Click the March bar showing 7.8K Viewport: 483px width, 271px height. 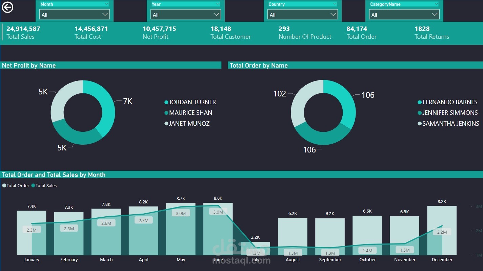tap(106, 232)
